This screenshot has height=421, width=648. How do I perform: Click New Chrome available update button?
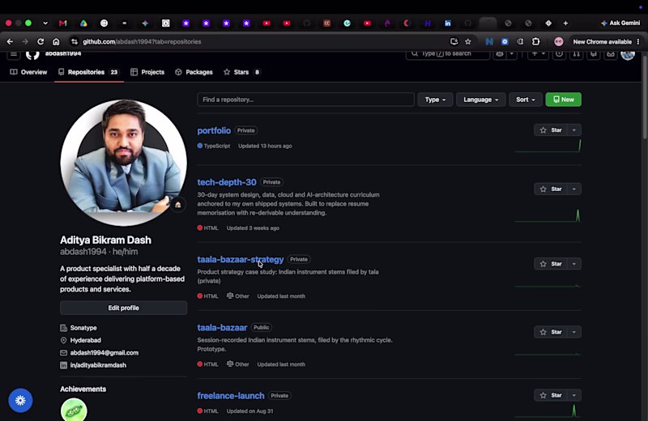[602, 42]
